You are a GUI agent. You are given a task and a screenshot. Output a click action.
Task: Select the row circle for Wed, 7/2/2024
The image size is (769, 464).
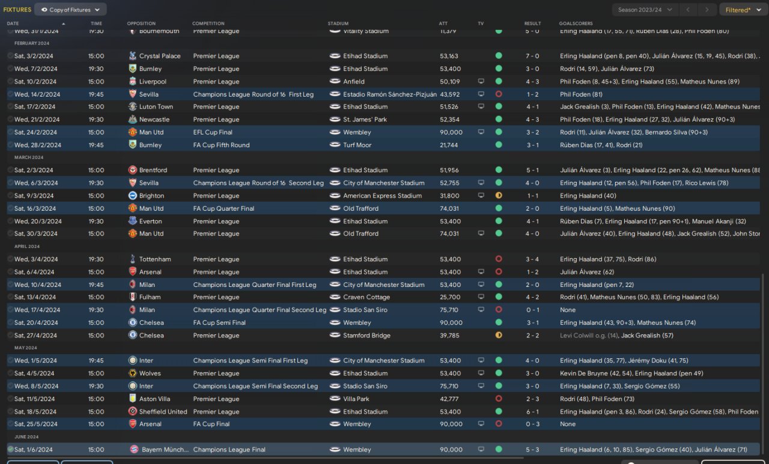click(10, 69)
